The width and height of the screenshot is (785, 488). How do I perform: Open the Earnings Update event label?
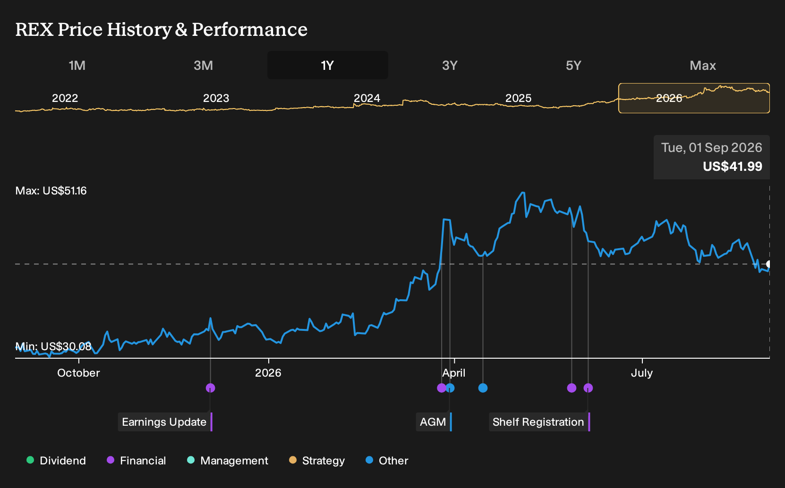165,422
